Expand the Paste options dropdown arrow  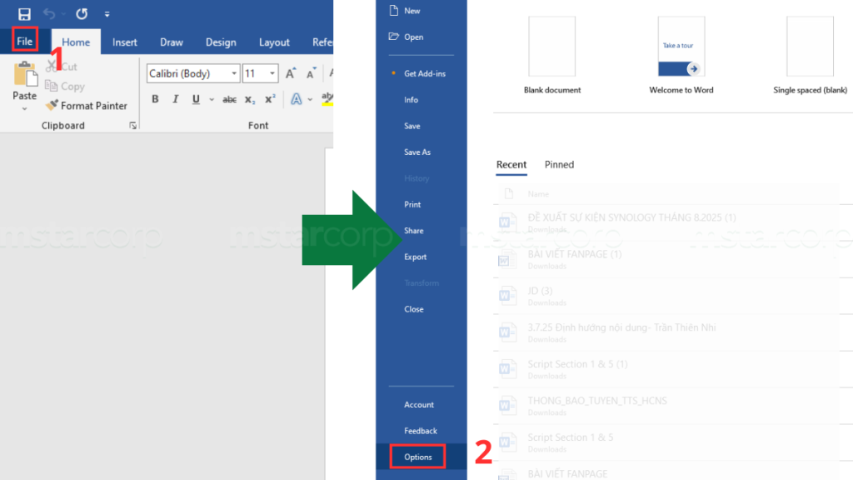24,109
